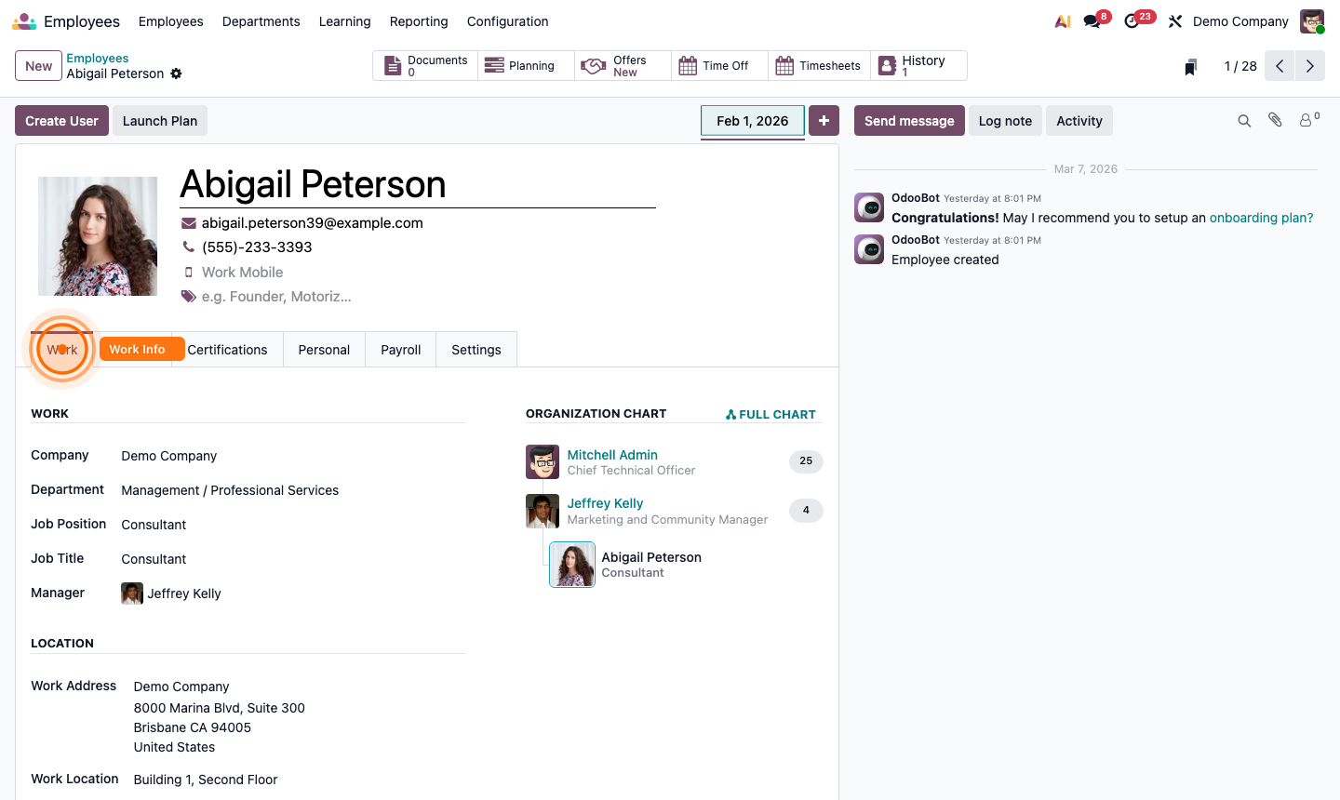The width and height of the screenshot is (1340, 800).
Task: Click the bookmark icon near the pager
Action: point(1190,65)
